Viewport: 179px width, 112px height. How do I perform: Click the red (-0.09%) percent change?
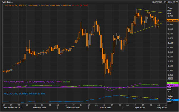click(84, 5)
